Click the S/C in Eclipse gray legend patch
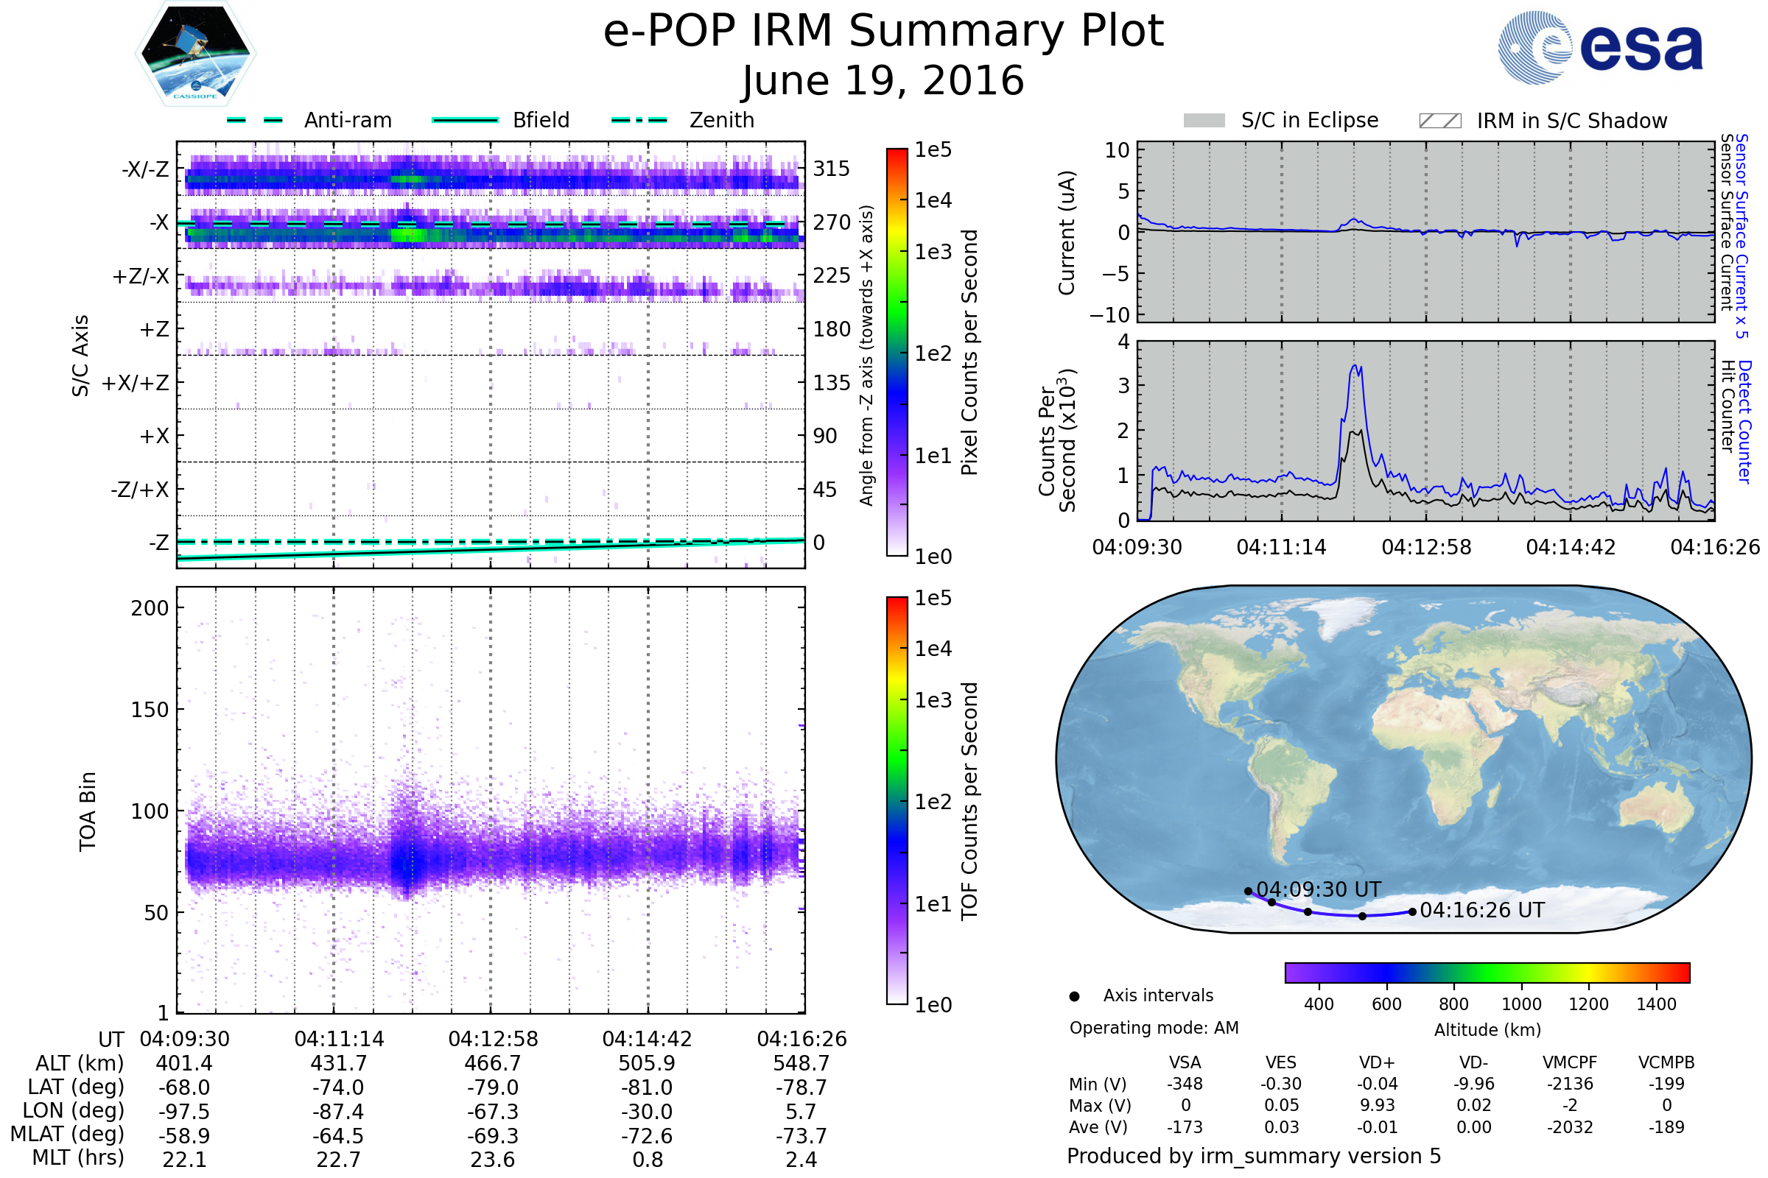 [1204, 121]
